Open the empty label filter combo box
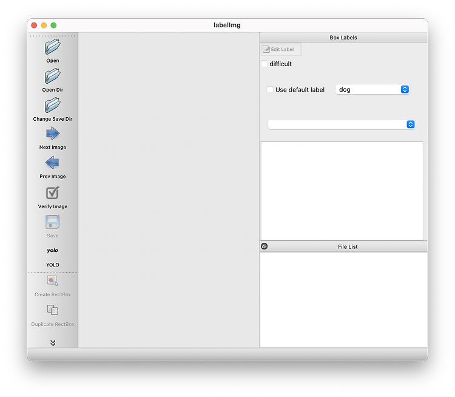Image resolution: width=455 pixels, height=397 pixels. (342, 124)
